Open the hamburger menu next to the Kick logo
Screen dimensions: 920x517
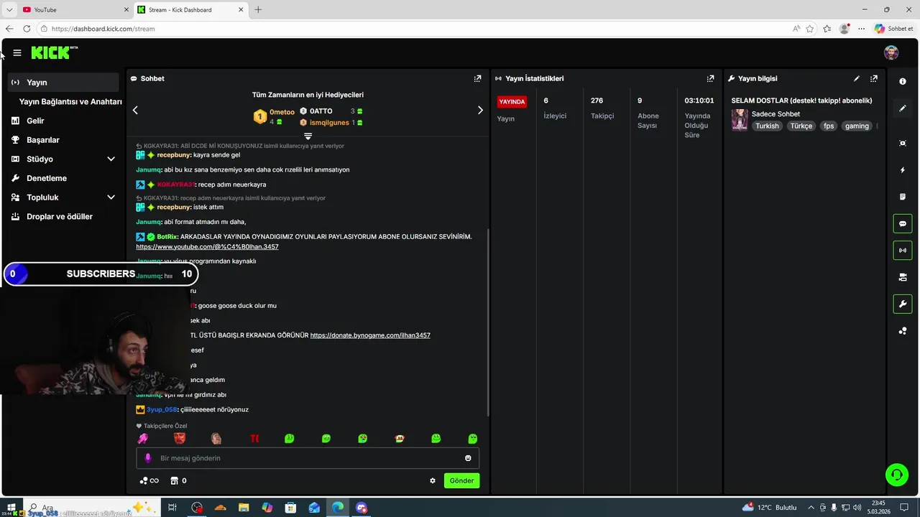pyautogui.click(x=17, y=52)
